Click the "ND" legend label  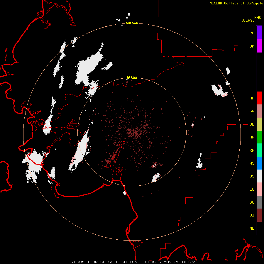(x=252, y=228)
